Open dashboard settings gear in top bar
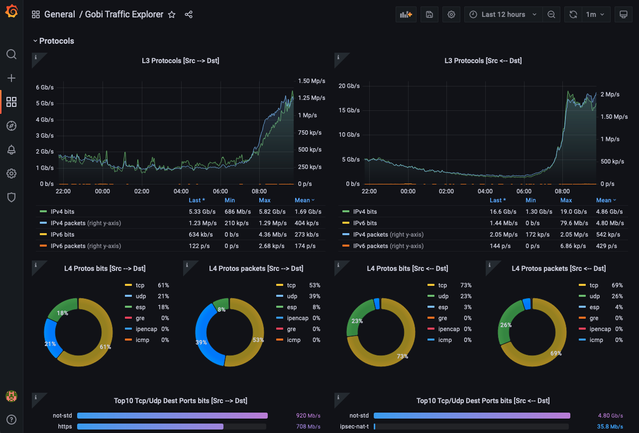This screenshot has width=639, height=433. [451, 14]
